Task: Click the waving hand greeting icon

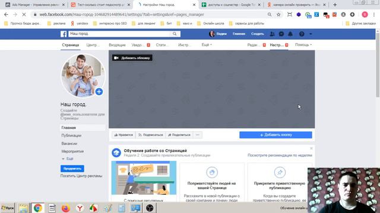Action: coord(212,172)
